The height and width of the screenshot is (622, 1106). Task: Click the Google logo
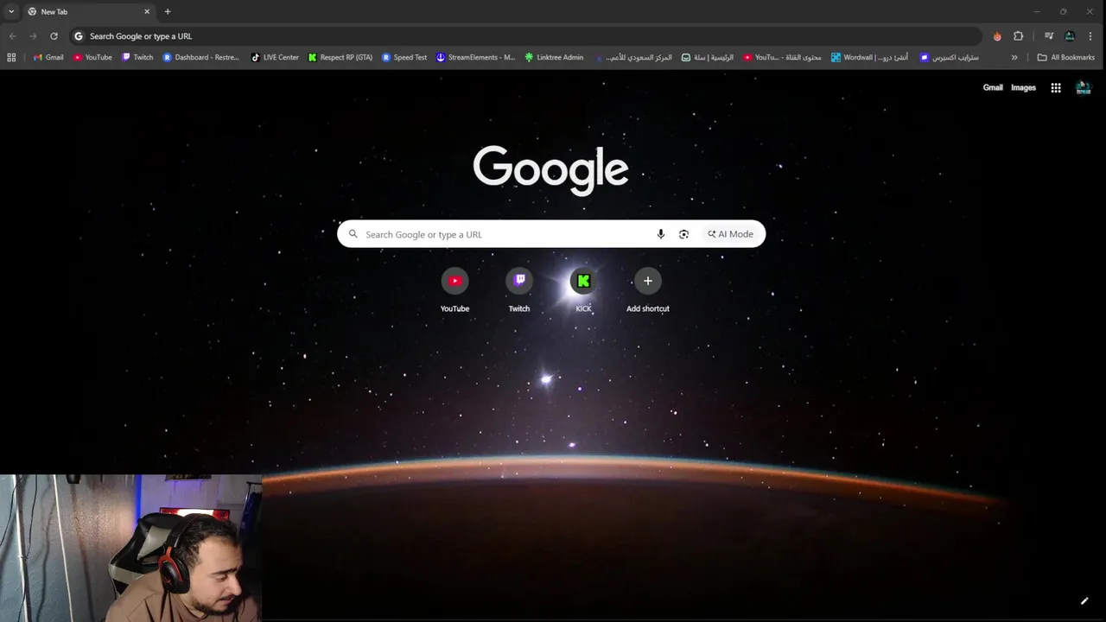(550, 170)
